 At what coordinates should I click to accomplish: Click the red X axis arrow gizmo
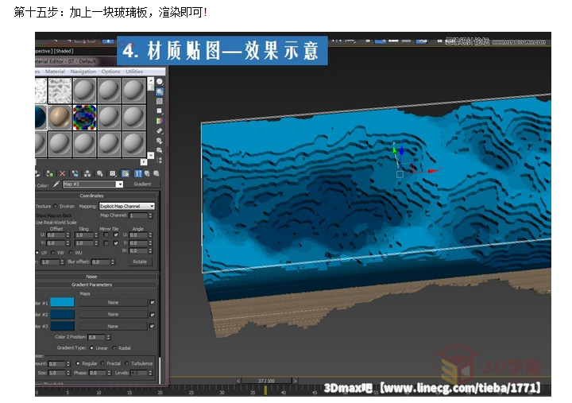click(x=433, y=171)
